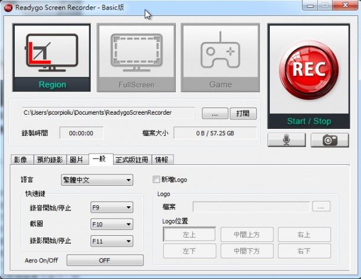Select the FullScreen capture mode icon
Image resolution: width=361 pixels, height=279 pixels.
coord(136,57)
